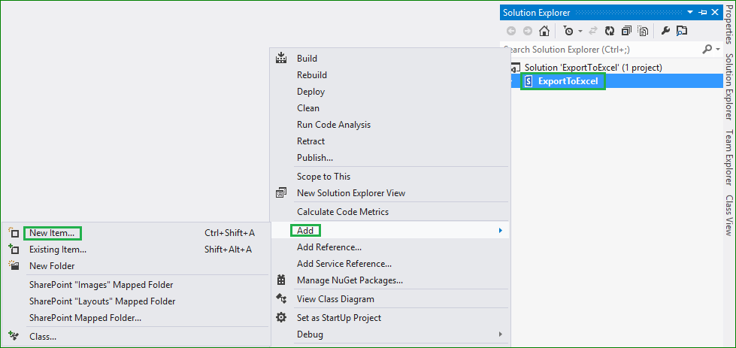Click the Preview Selected Items icon
Viewport: 736px width, 348px height.
(682, 31)
